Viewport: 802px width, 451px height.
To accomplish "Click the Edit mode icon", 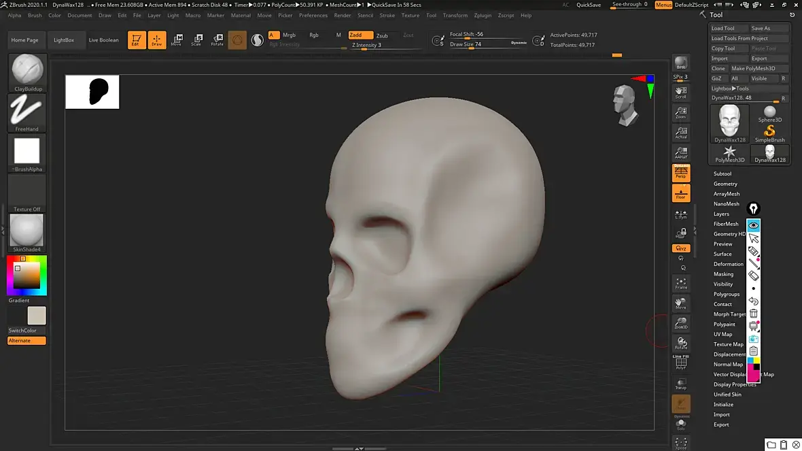I will coord(137,39).
